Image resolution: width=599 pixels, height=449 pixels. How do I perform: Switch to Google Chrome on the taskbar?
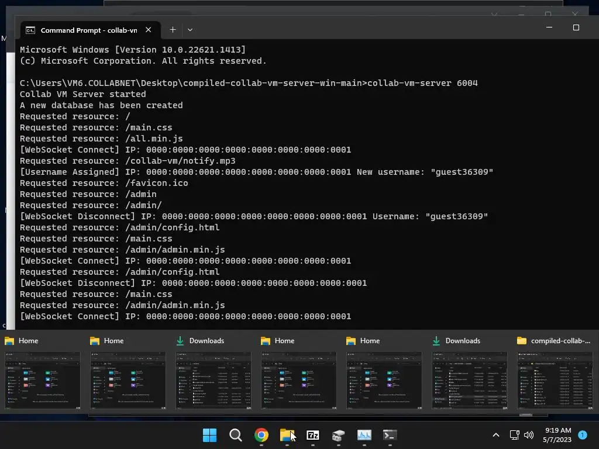coord(261,435)
